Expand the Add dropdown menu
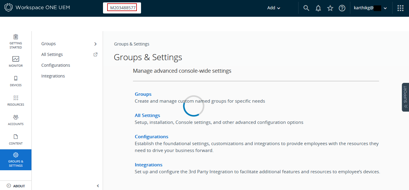Image resolution: width=409 pixels, height=190 pixels. point(274,8)
